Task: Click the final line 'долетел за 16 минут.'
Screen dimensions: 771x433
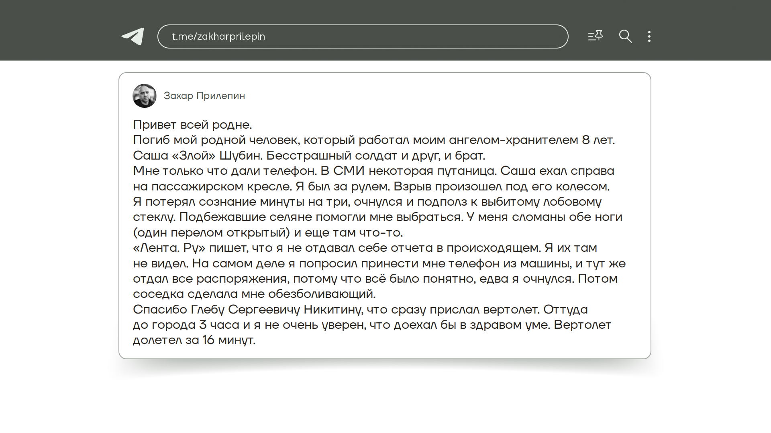Action: (194, 340)
